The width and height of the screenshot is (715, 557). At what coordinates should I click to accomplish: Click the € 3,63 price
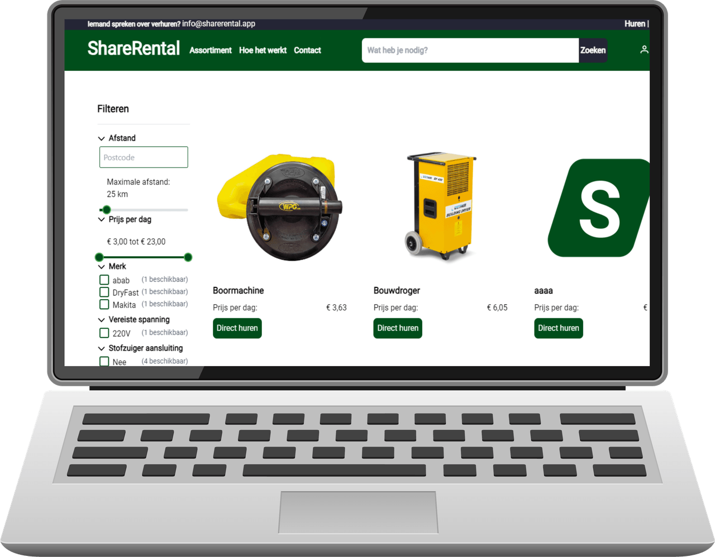(336, 308)
